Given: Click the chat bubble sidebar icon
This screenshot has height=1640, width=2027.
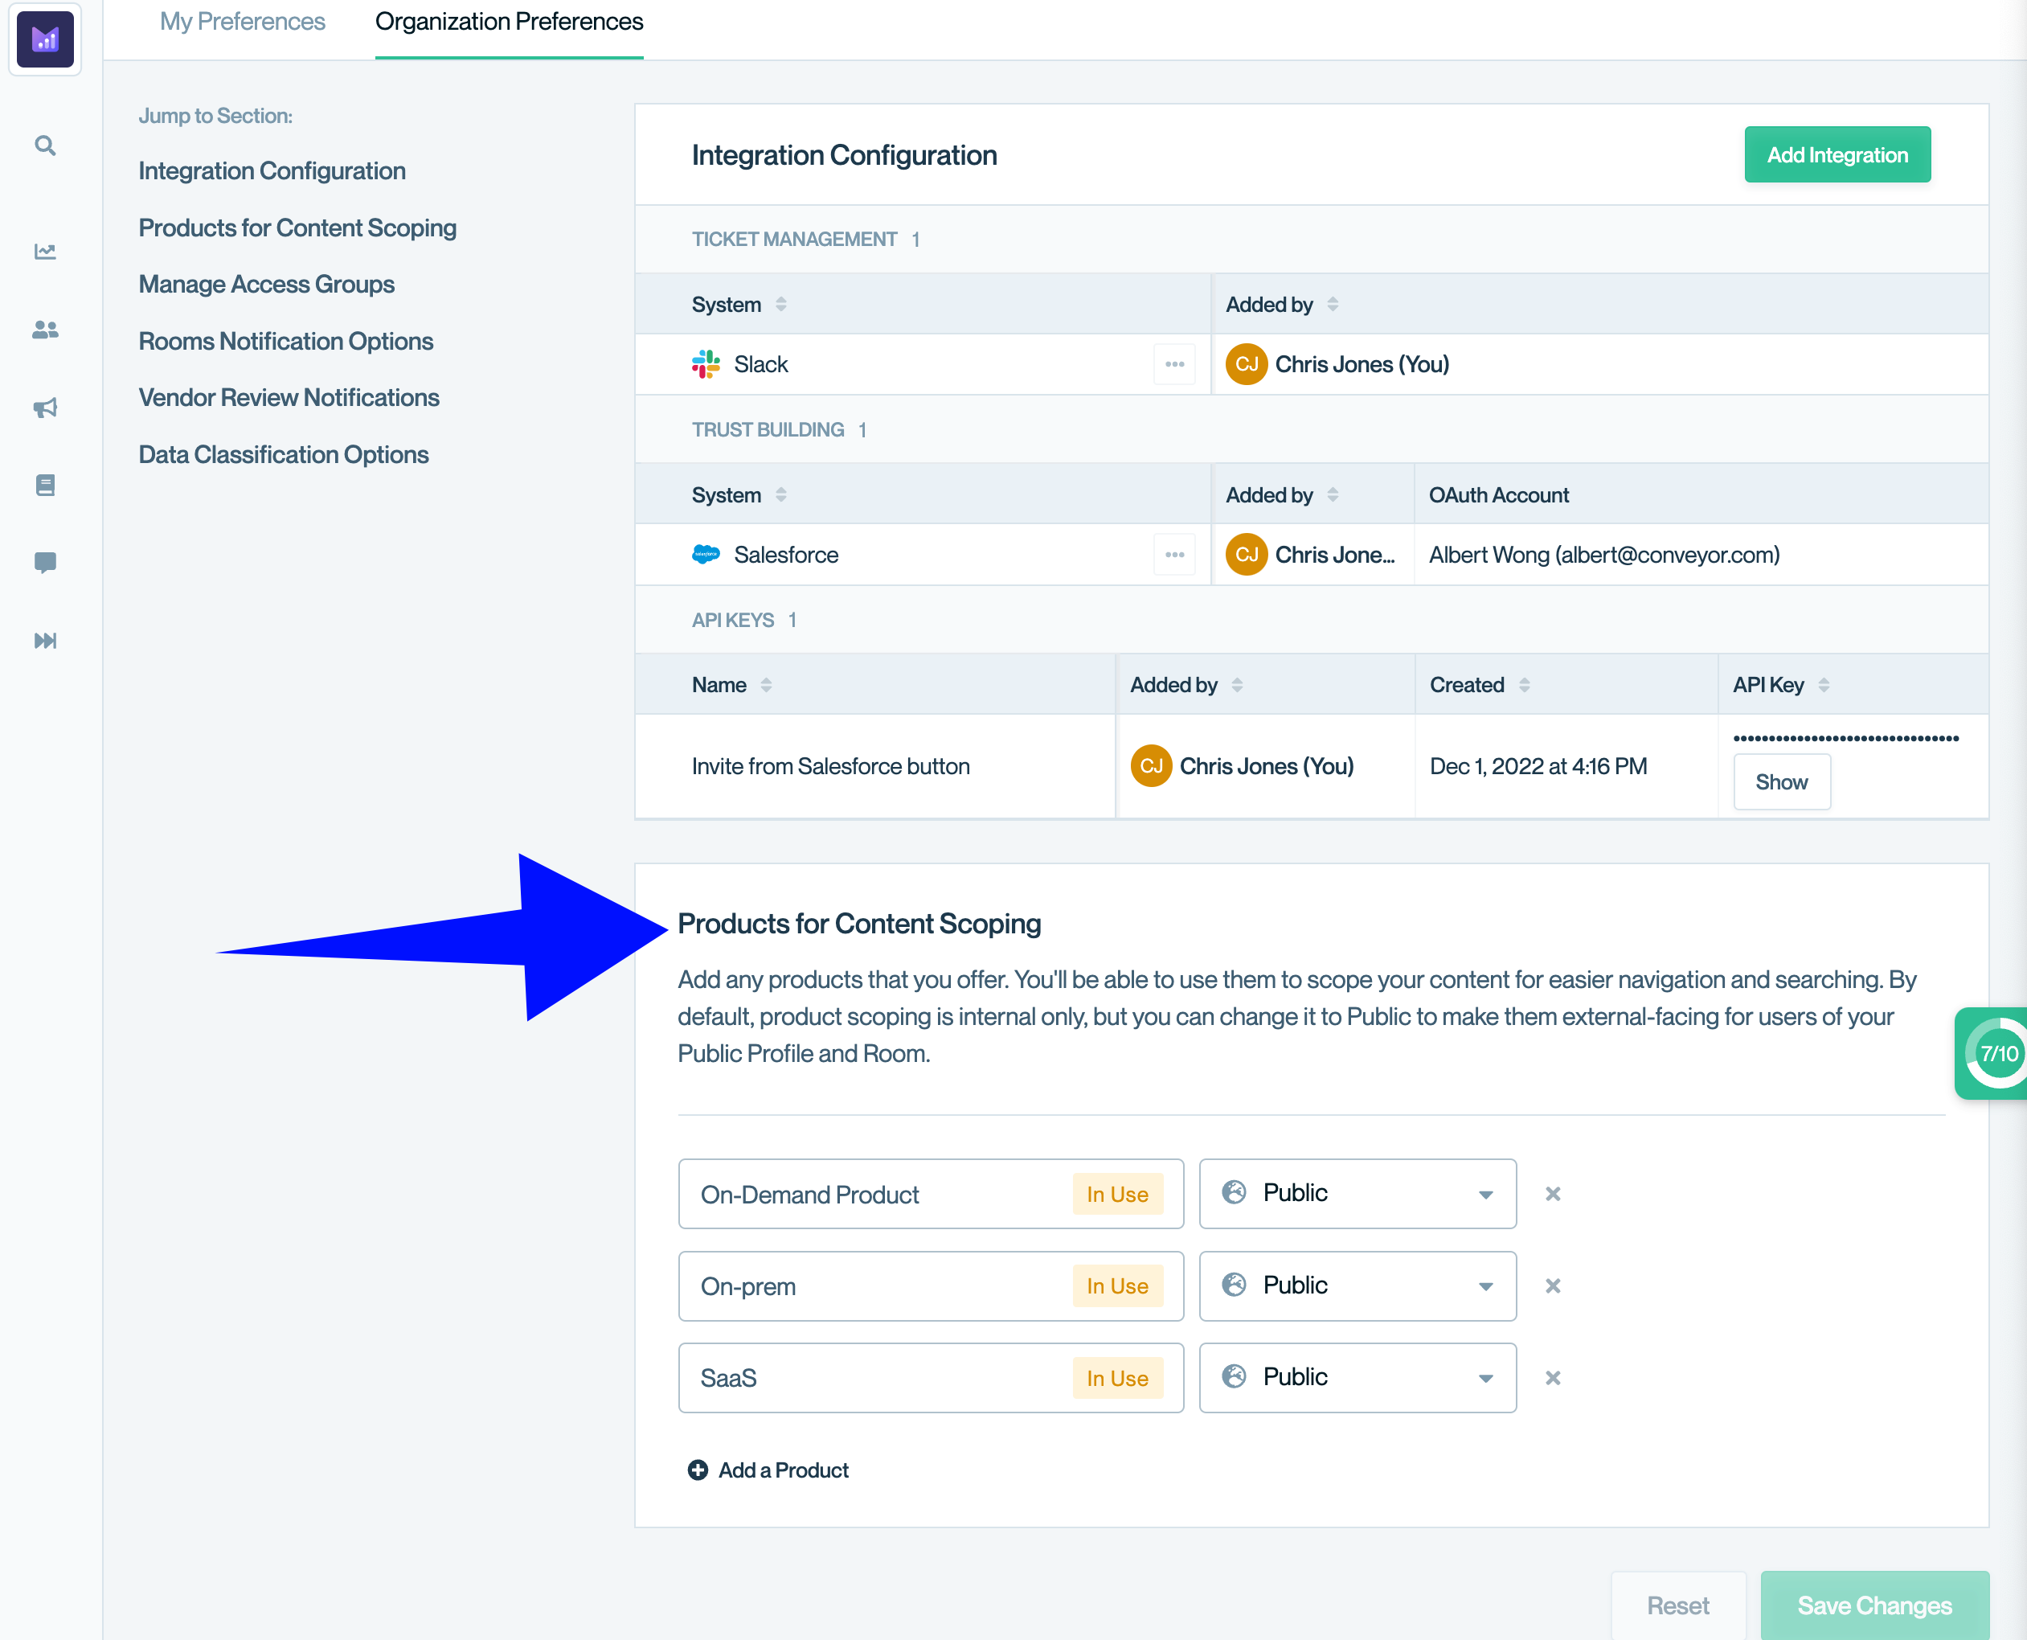Looking at the screenshot, I should tap(44, 563).
